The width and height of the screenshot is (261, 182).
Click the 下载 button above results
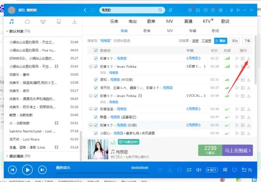[x=247, y=41]
